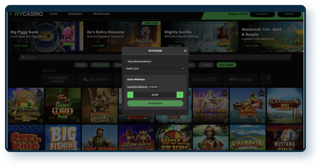Increase withdrawal amount with plus button
This screenshot has width=321, height=167.
click(180, 95)
